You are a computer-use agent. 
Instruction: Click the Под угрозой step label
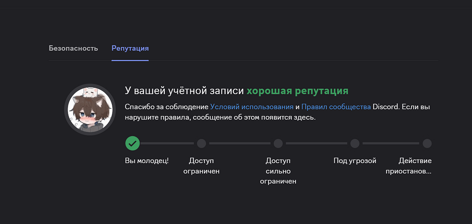355,161
